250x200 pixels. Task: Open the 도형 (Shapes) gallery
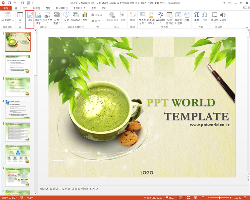(x=67, y=18)
